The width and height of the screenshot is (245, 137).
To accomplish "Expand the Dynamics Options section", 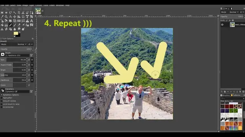I will pyautogui.click(x=2, y=95).
